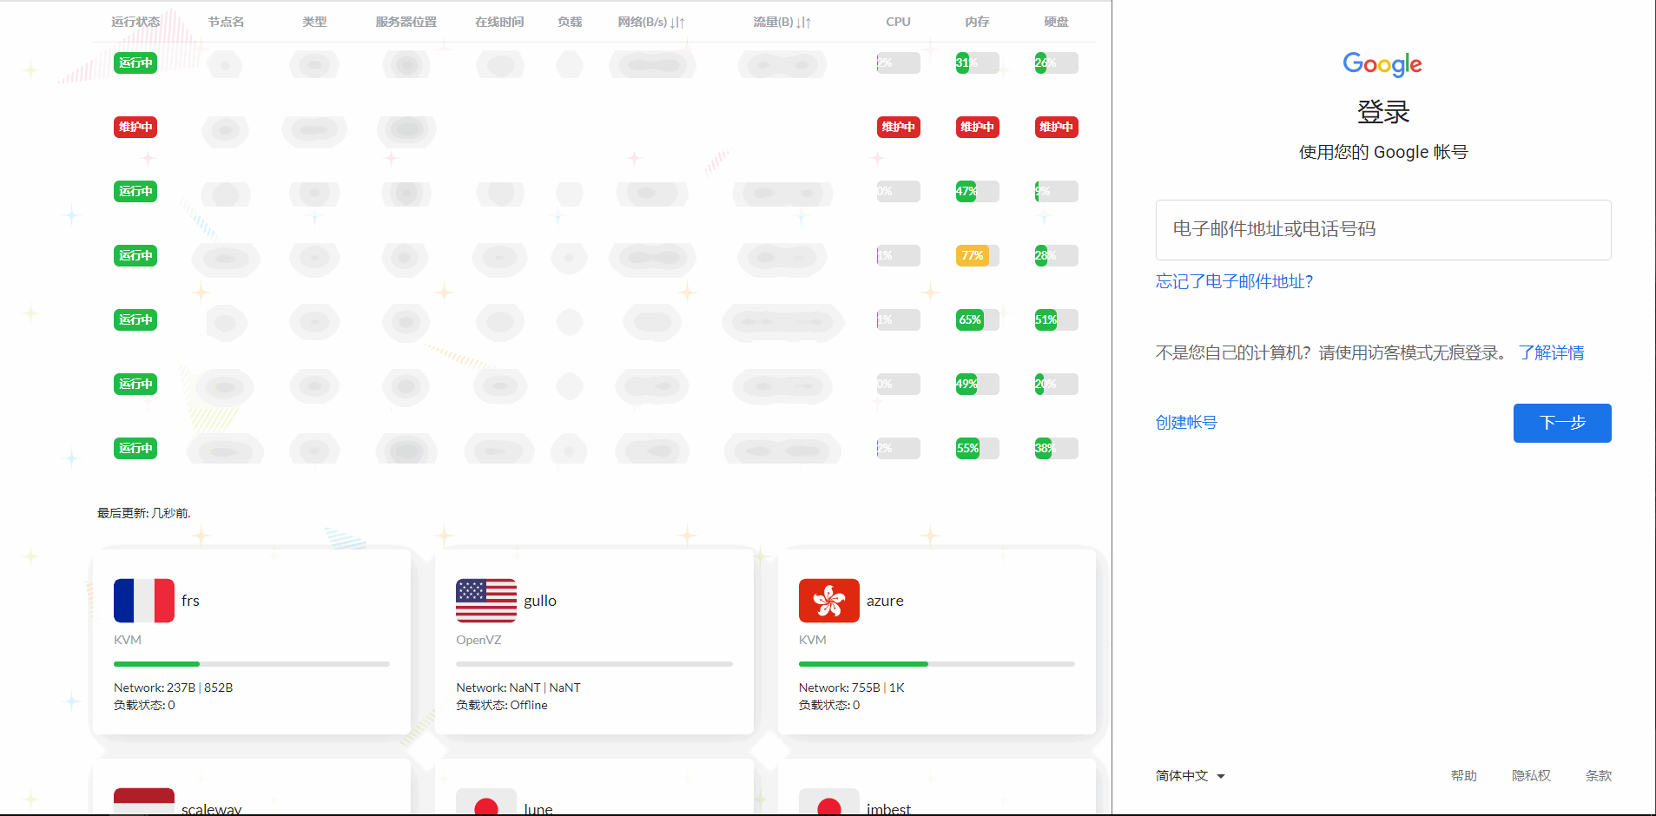Viewport: 1656px width, 816px height.
Task: Click the CPU column header
Action: [898, 22]
